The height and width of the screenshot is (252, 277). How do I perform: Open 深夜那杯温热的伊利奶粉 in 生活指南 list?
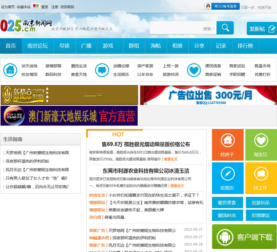tap(27, 161)
